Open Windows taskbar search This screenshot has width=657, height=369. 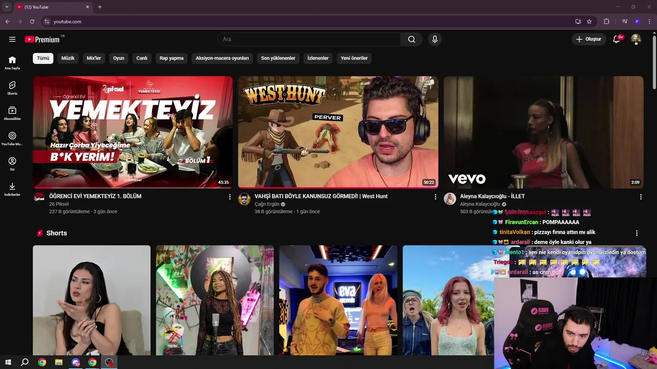[25, 362]
